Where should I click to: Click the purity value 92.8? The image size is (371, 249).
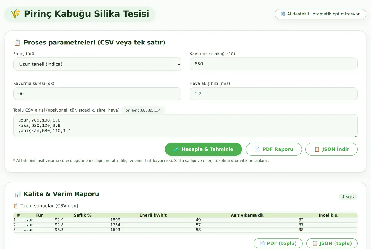[x=59, y=225]
